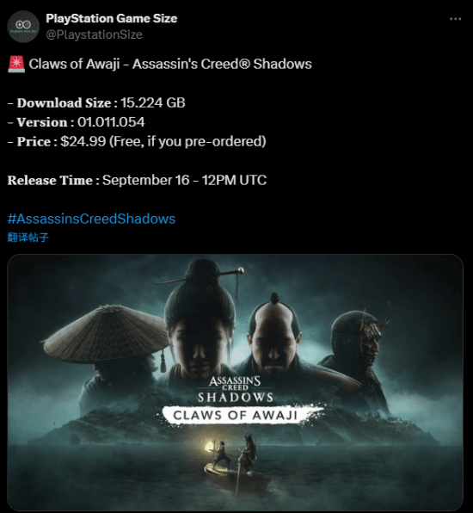
Task: Click the Version 01.011.054 line
Action: [77, 122]
